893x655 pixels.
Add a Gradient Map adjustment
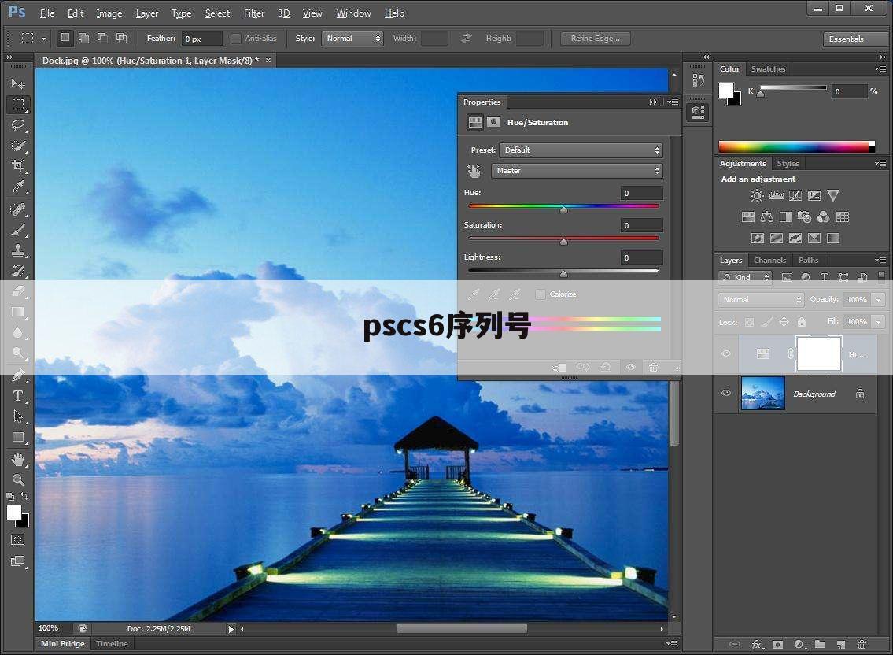tap(833, 239)
